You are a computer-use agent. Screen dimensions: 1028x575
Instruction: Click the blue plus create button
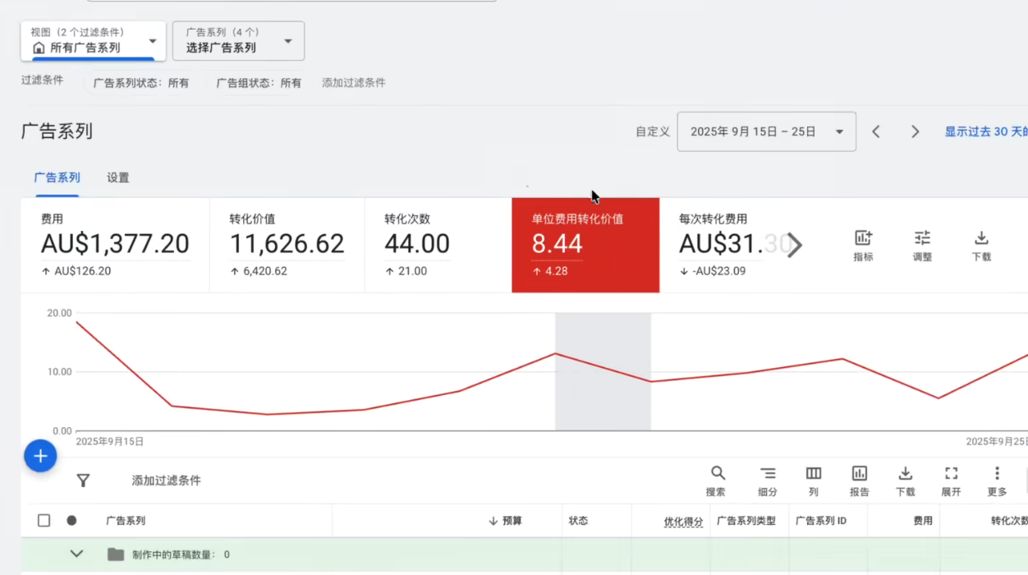tap(40, 456)
